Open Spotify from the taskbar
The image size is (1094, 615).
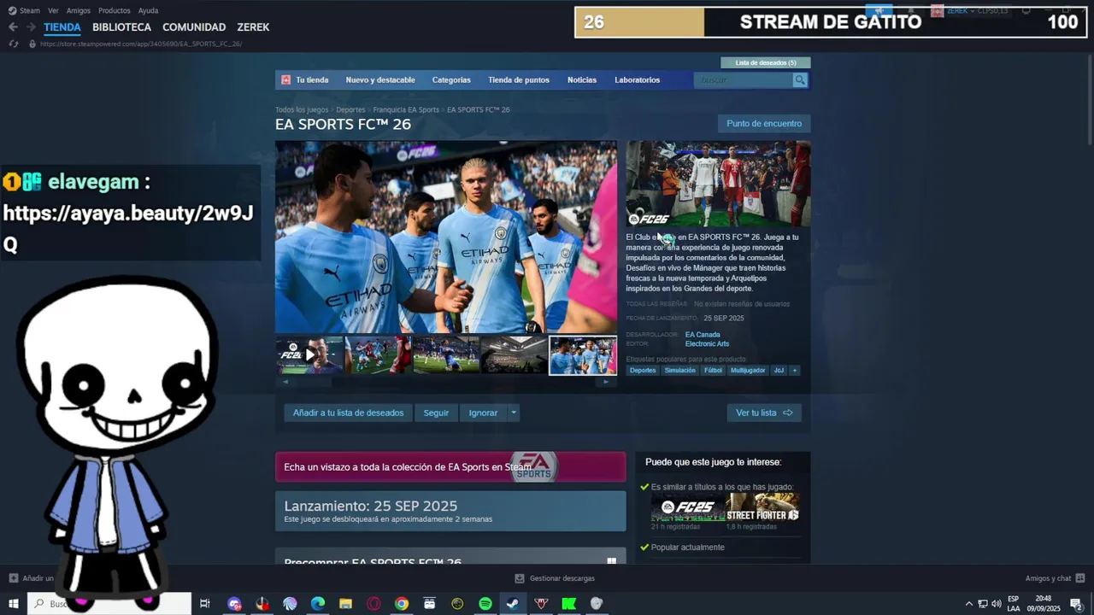pos(485,604)
